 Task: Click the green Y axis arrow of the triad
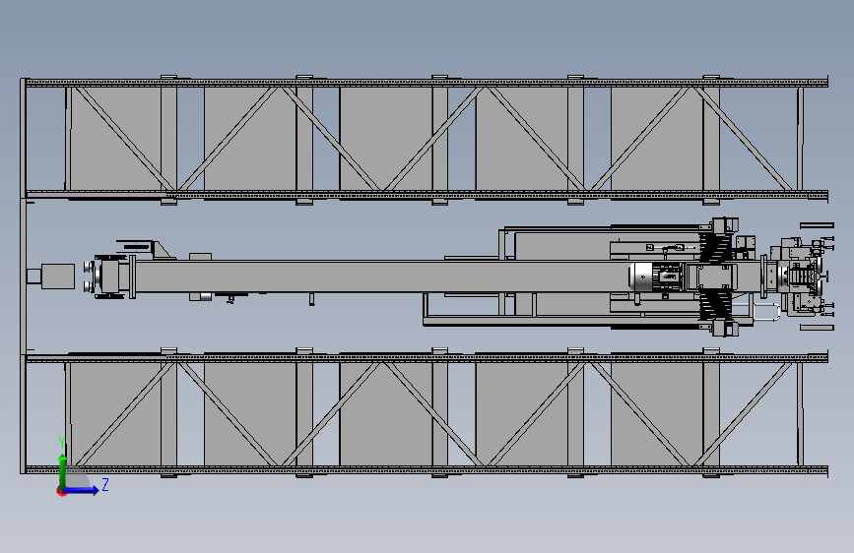coord(63,470)
